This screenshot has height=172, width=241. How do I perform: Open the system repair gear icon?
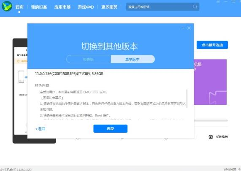[x=211, y=137]
